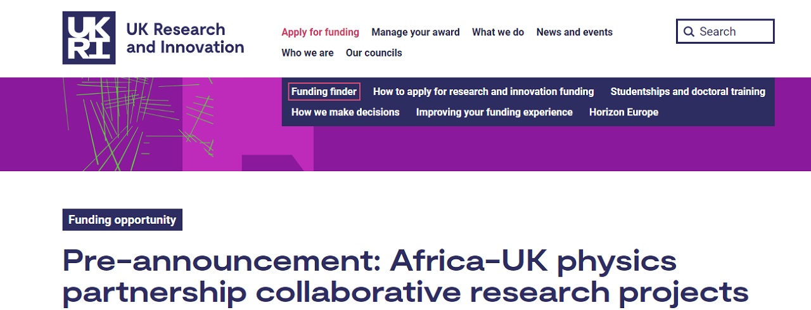Click the UK Research and Innovation wordmark
This screenshot has width=811, height=310.
point(185,38)
